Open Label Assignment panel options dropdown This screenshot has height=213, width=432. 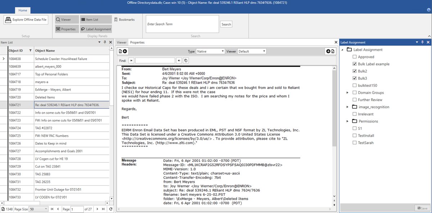point(417,42)
